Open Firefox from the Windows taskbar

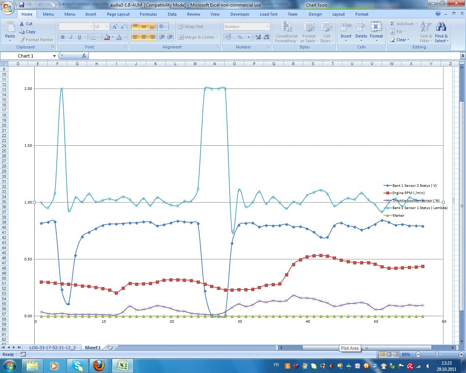click(x=99, y=365)
